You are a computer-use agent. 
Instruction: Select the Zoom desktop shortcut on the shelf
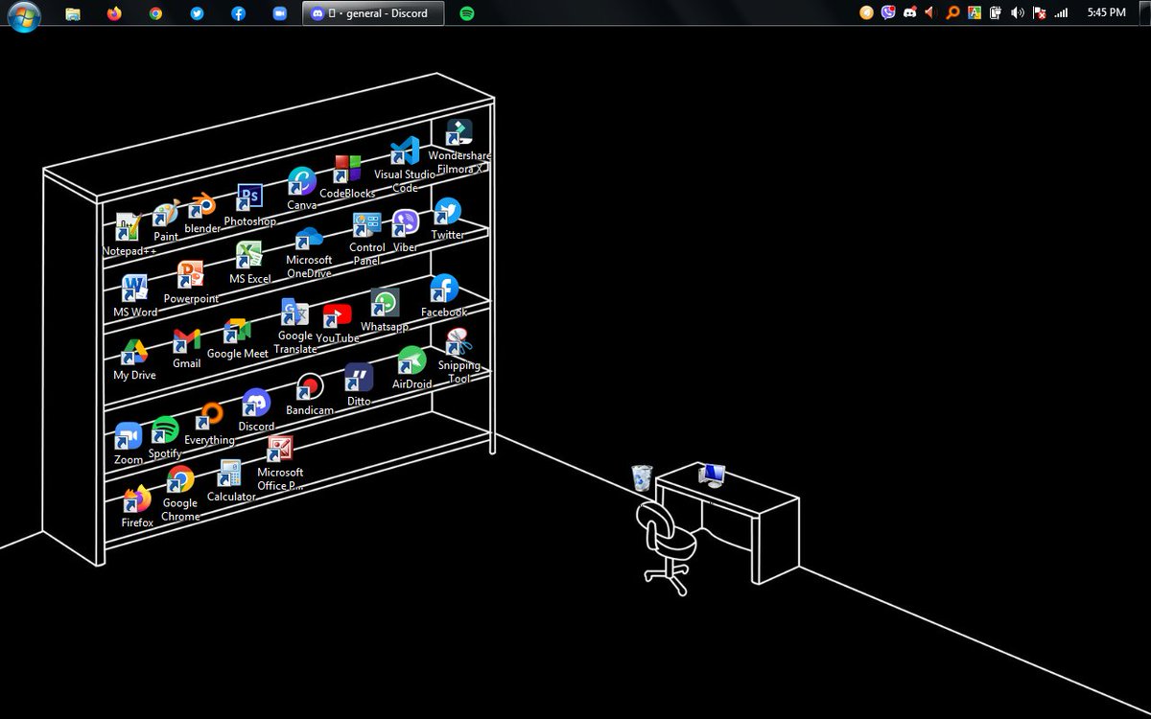(x=129, y=444)
